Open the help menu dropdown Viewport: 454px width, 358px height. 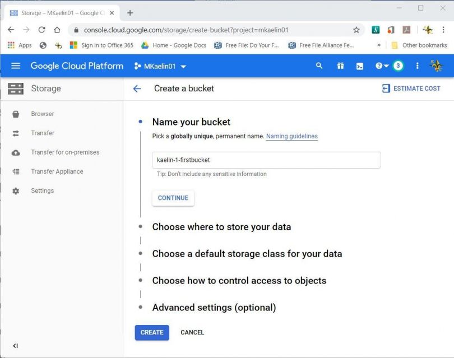pyautogui.click(x=378, y=66)
